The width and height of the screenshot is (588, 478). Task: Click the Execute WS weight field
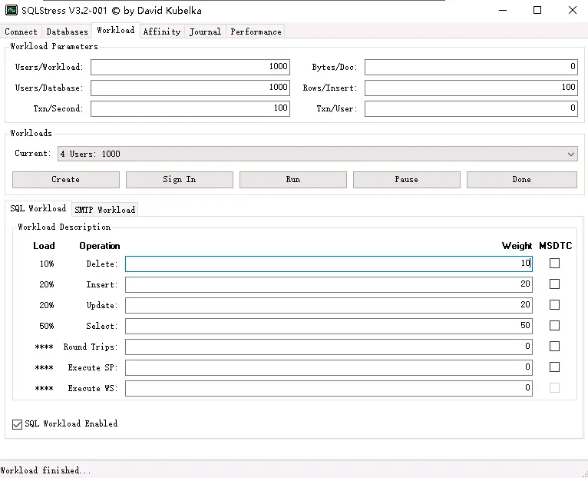tap(329, 388)
